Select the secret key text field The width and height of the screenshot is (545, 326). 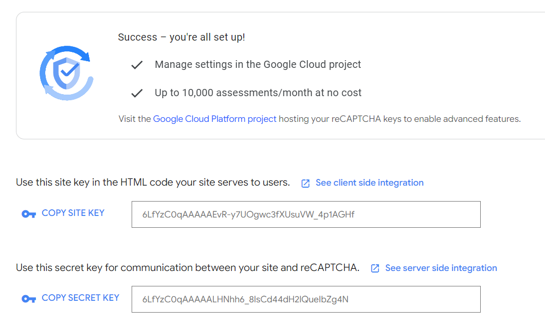pyautogui.click(x=306, y=299)
